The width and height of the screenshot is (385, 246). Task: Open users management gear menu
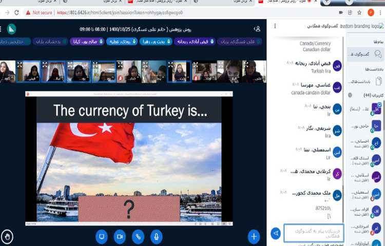(x=350, y=95)
